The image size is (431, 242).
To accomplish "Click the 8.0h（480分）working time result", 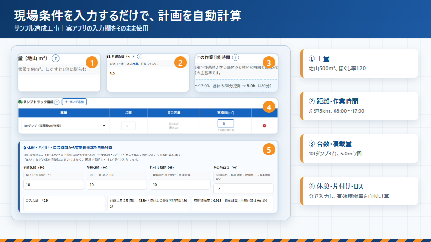I will 259,86.
